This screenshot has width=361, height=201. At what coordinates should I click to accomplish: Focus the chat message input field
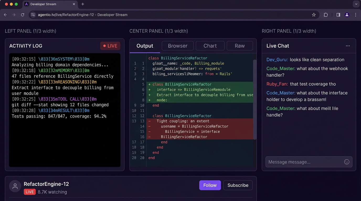point(304,162)
